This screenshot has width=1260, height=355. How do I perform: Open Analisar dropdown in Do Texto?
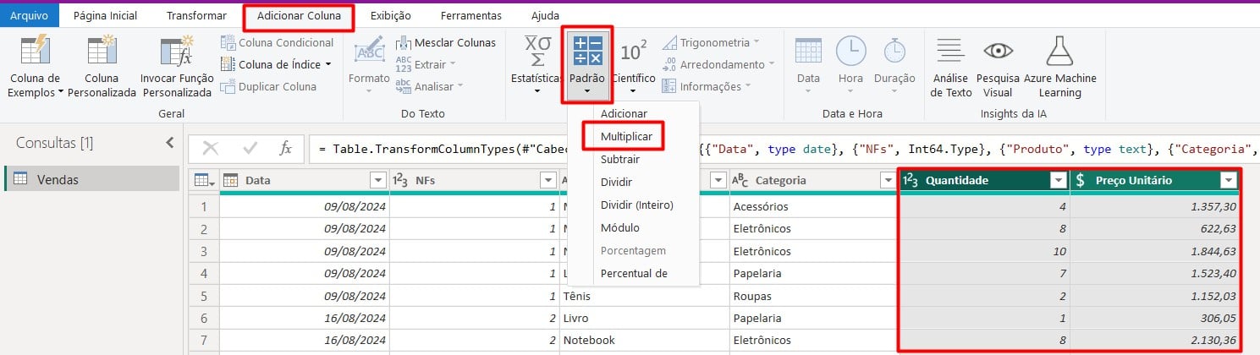[x=429, y=86]
